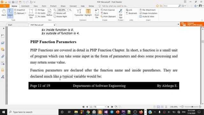Open the ribbon zoom percentage dropdown
The height and width of the screenshot is (115, 204).
(x=67, y=10)
